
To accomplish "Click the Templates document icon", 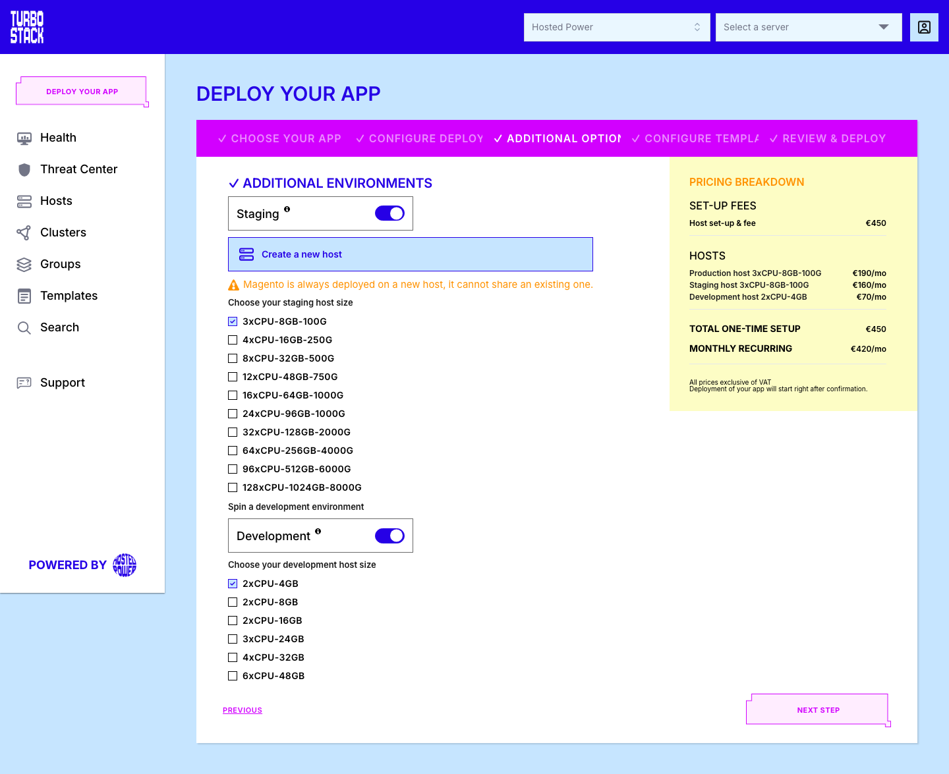I will 24,296.
